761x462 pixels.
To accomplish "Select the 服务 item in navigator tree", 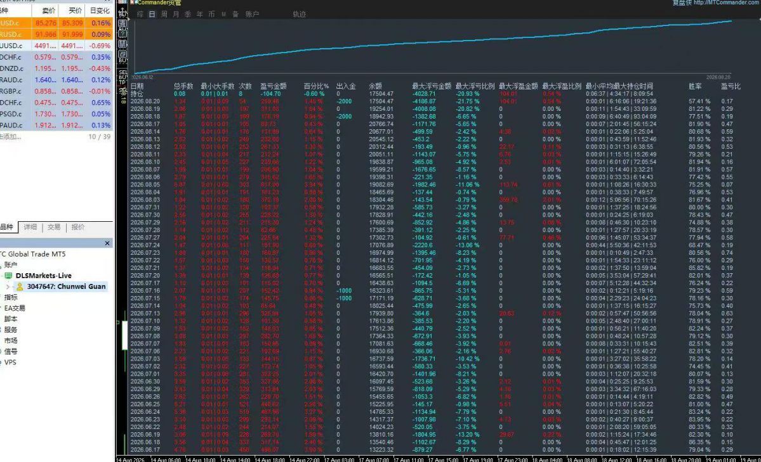I will point(11,330).
